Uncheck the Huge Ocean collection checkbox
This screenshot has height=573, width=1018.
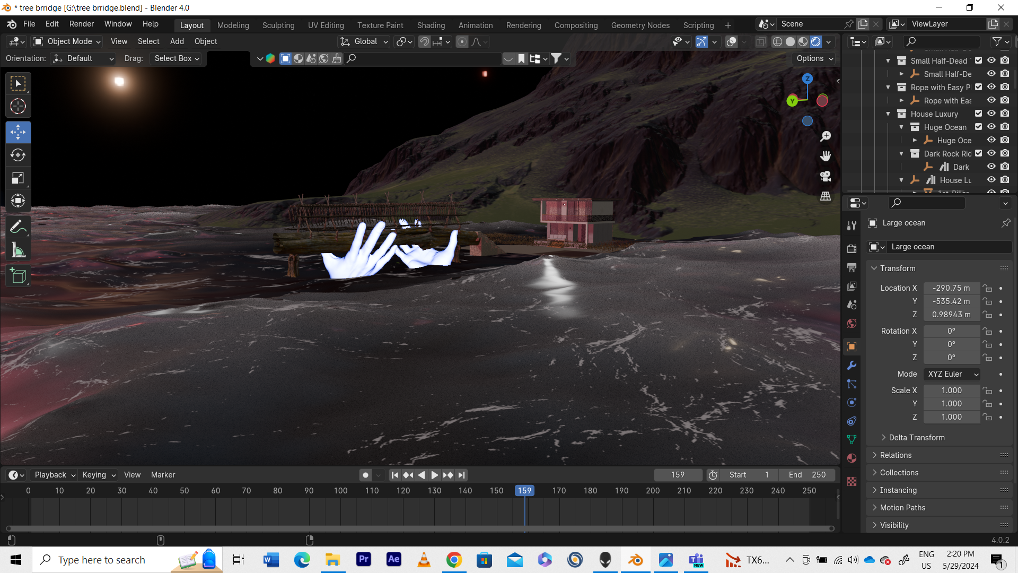pyautogui.click(x=979, y=127)
